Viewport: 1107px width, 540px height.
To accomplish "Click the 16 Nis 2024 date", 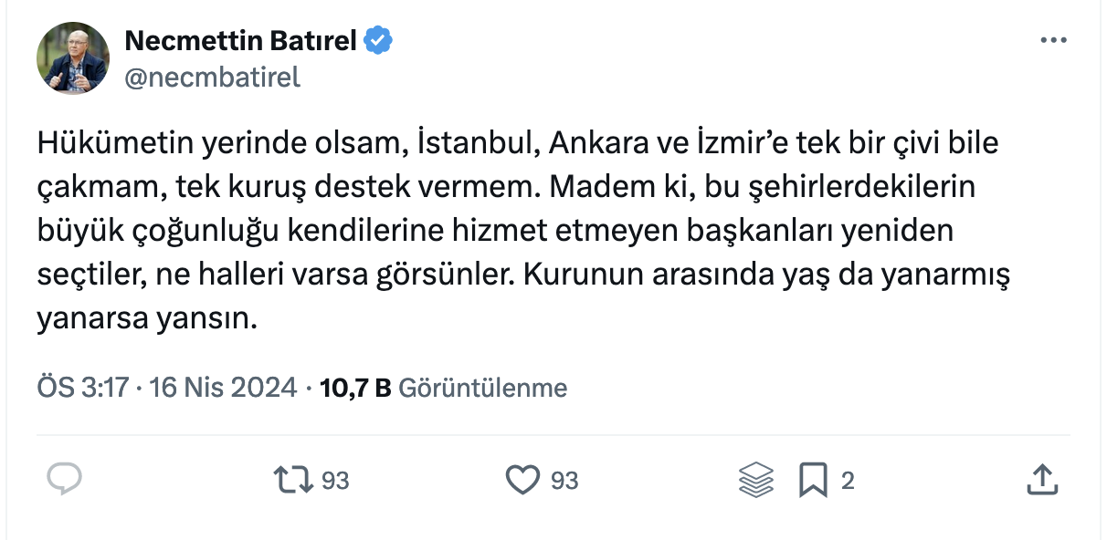I will click(x=223, y=388).
